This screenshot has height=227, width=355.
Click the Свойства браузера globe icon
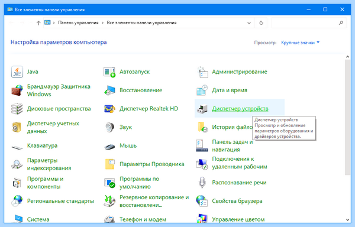click(x=202, y=201)
